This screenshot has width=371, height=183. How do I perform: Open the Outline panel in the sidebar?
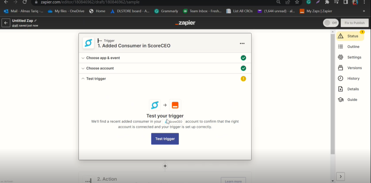(x=349, y=47)
